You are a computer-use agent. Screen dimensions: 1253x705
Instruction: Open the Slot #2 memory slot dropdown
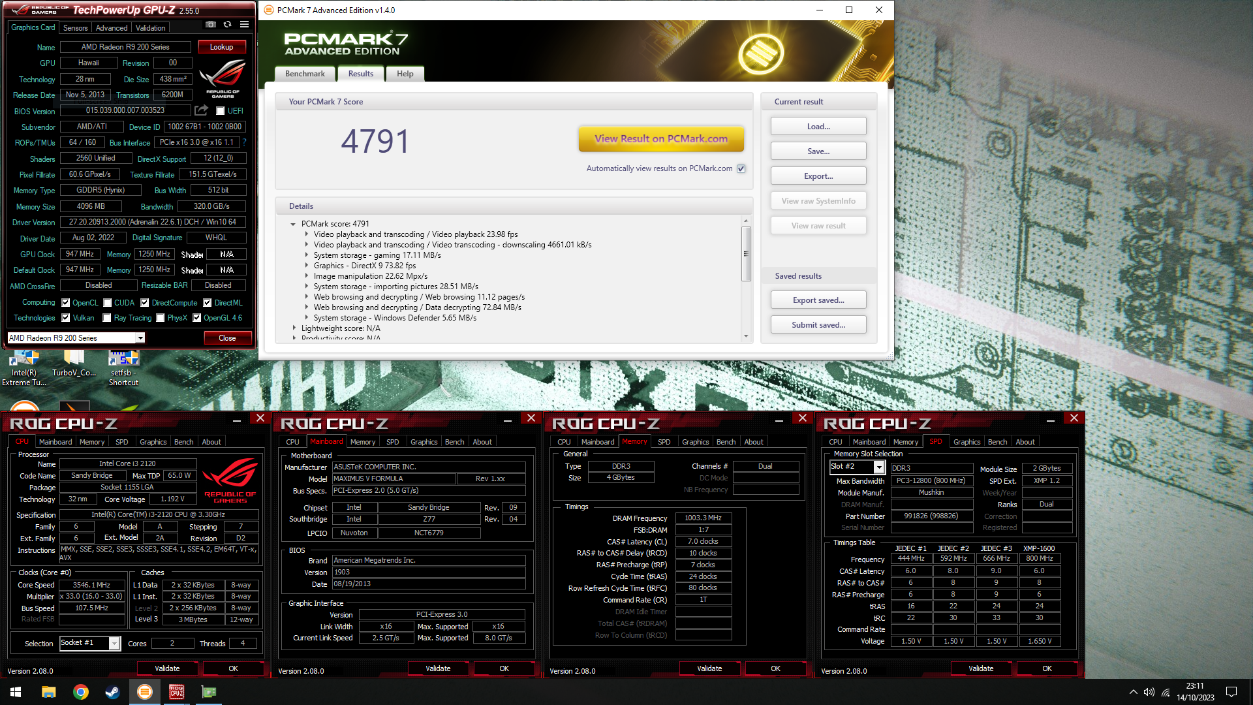point(879,467)
